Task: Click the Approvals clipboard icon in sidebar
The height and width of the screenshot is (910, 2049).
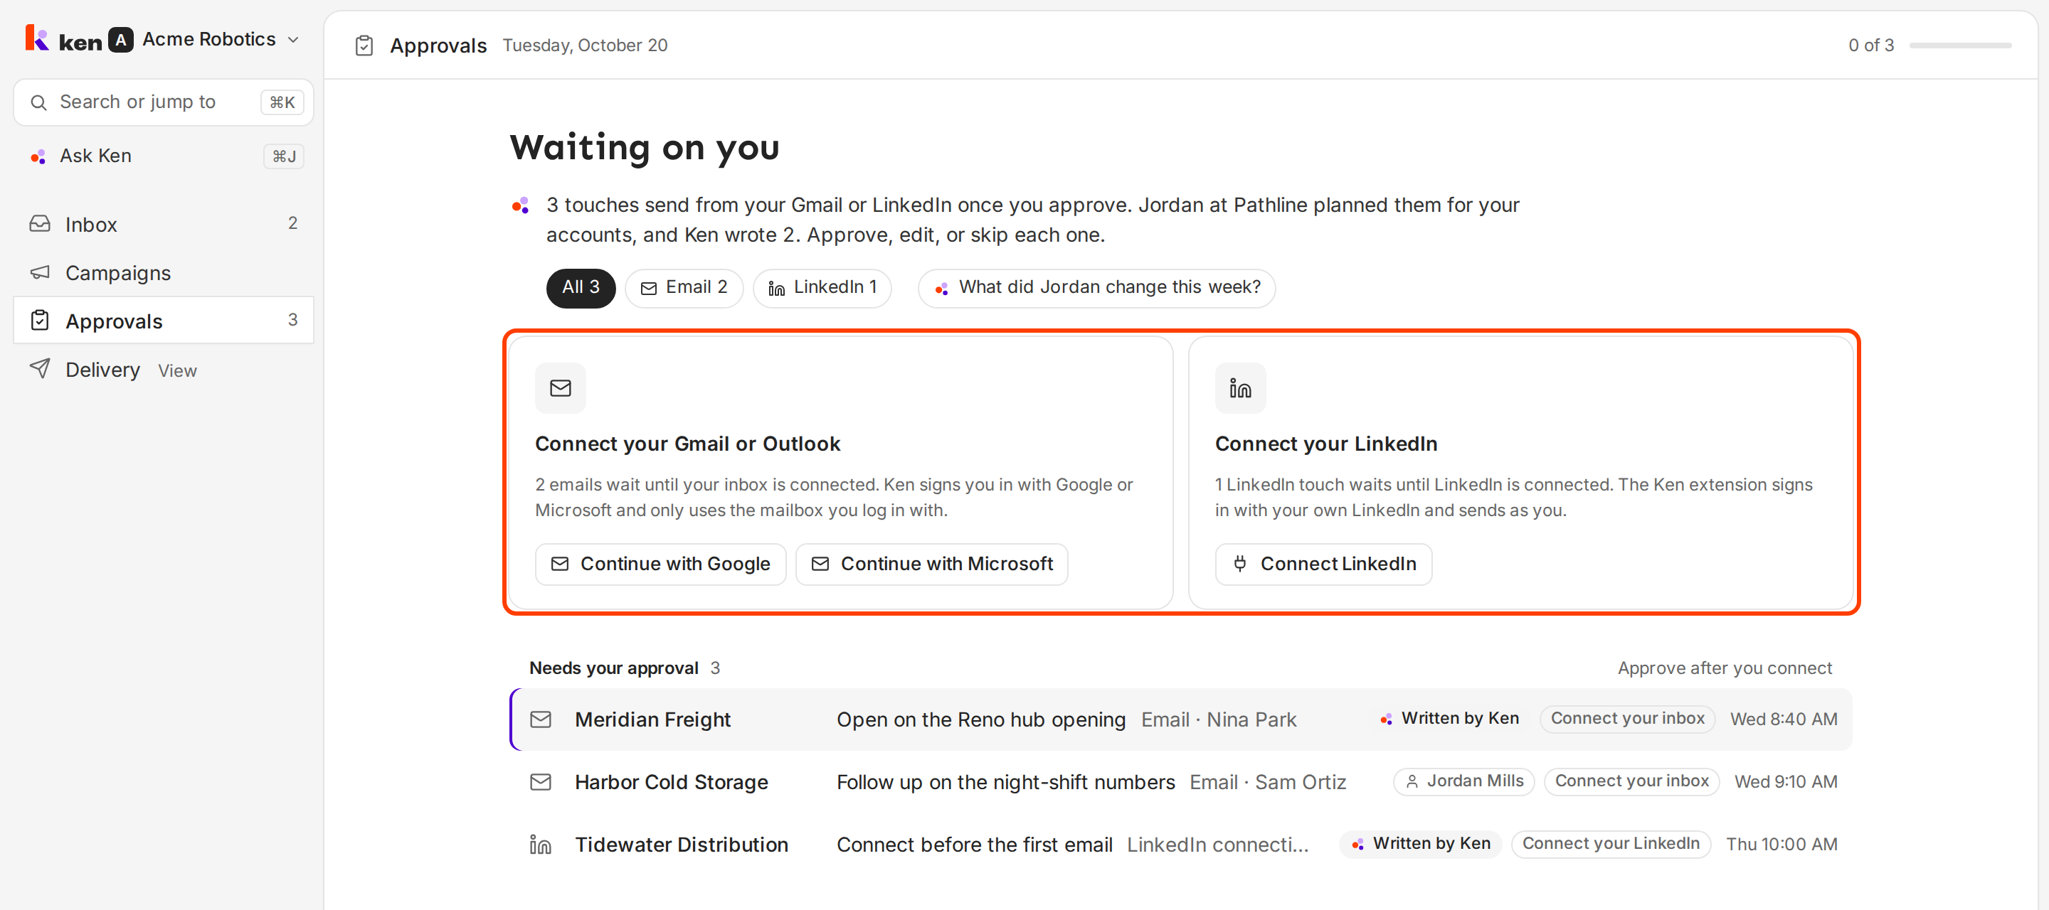Action: click(40, 321)
